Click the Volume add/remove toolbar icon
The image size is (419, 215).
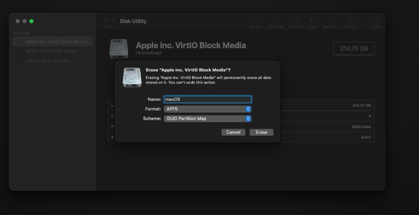256,21
